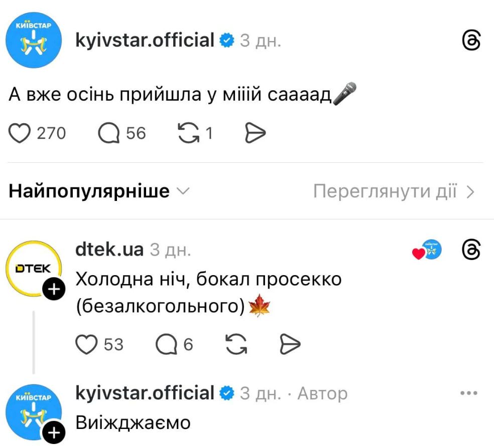Open three-dots menu on Kyivstar author reply
Viewport: 494px width, 446px height.
click(469, 393)
